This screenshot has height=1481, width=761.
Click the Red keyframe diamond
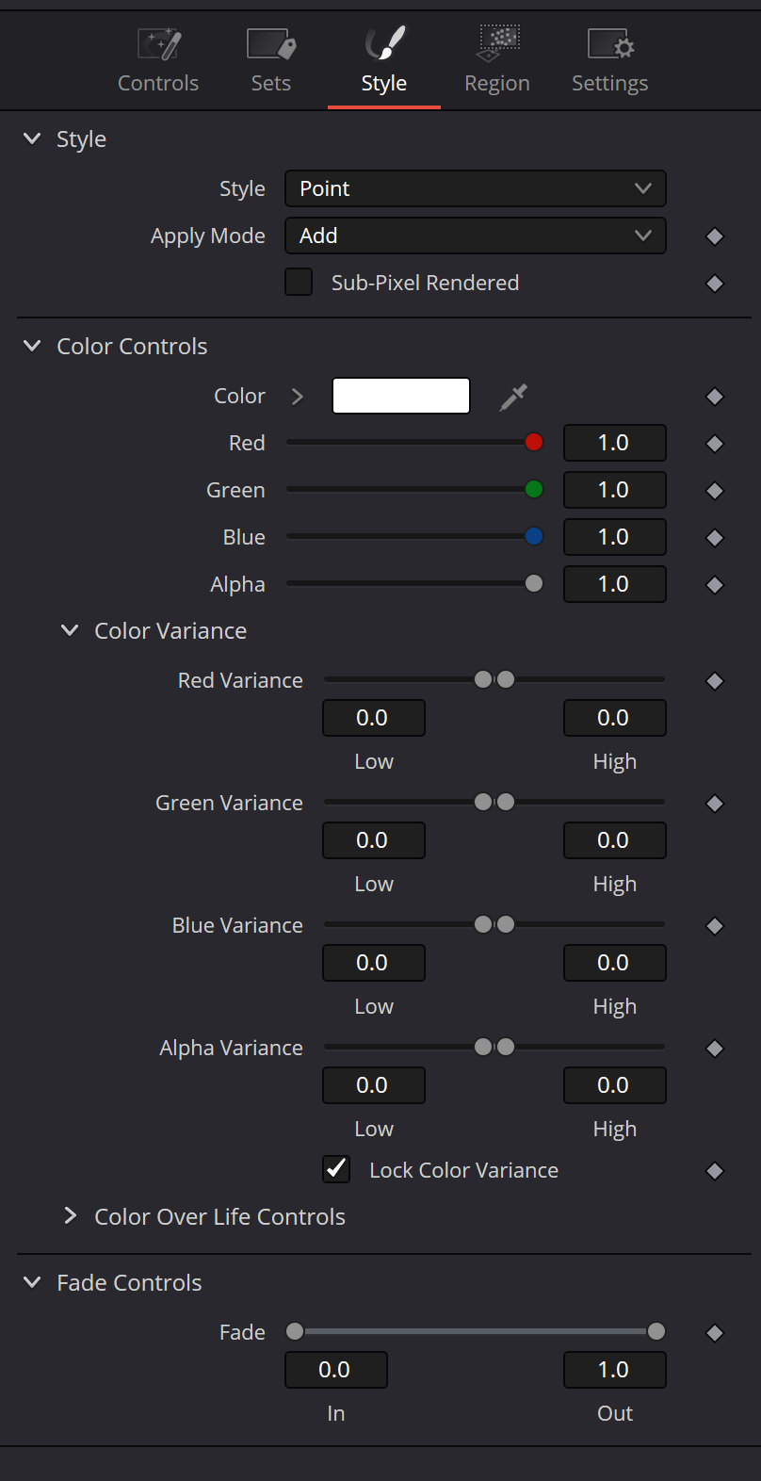715,444
